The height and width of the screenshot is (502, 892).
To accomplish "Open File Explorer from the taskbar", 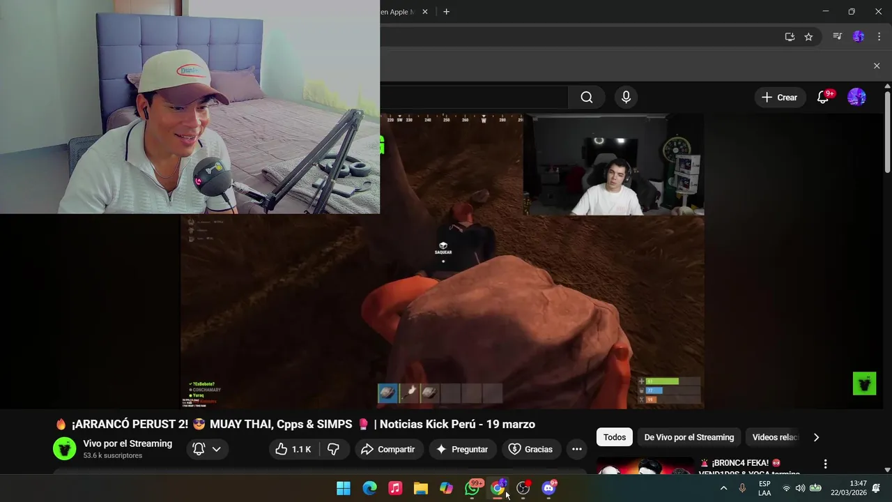I will 421,488.
